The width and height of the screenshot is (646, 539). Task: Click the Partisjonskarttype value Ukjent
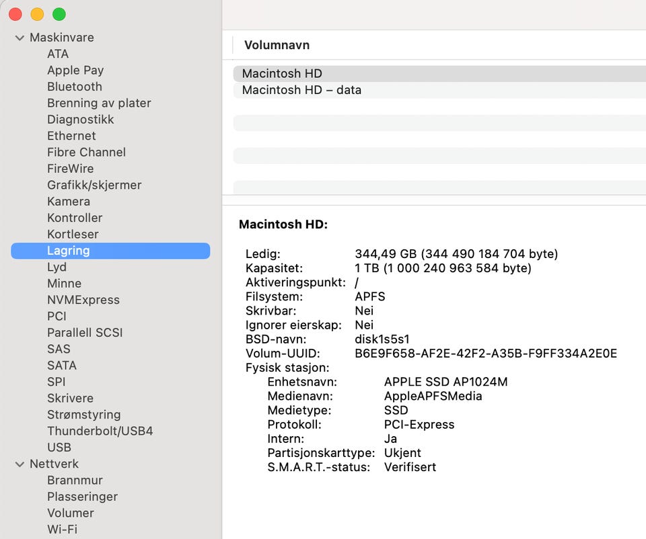(x=402, y=453)
